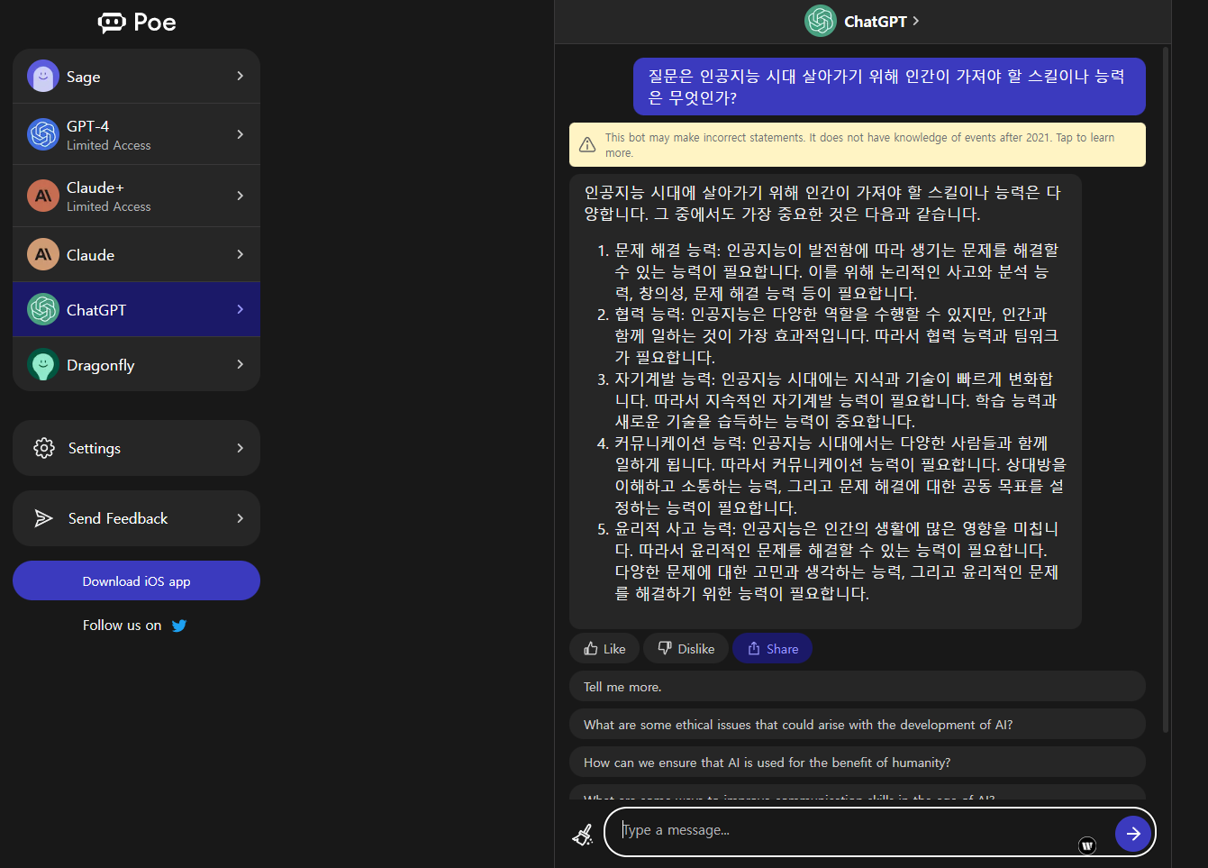Expand the Dragonfly row chevron

(x=240, y=365)
